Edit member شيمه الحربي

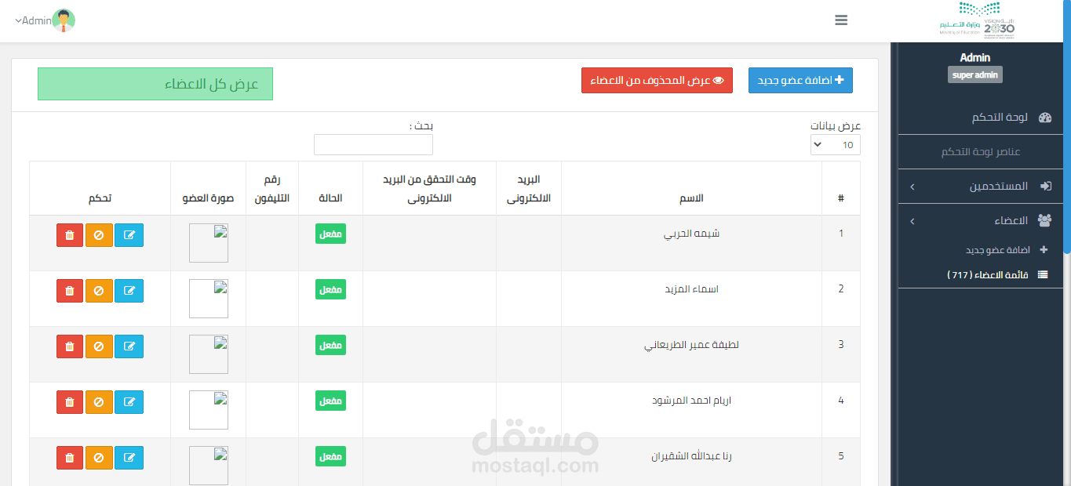[x=129, y=235]
